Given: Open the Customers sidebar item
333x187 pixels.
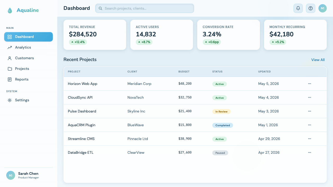Looking at the screenshot, I should (x=28, y=58).
